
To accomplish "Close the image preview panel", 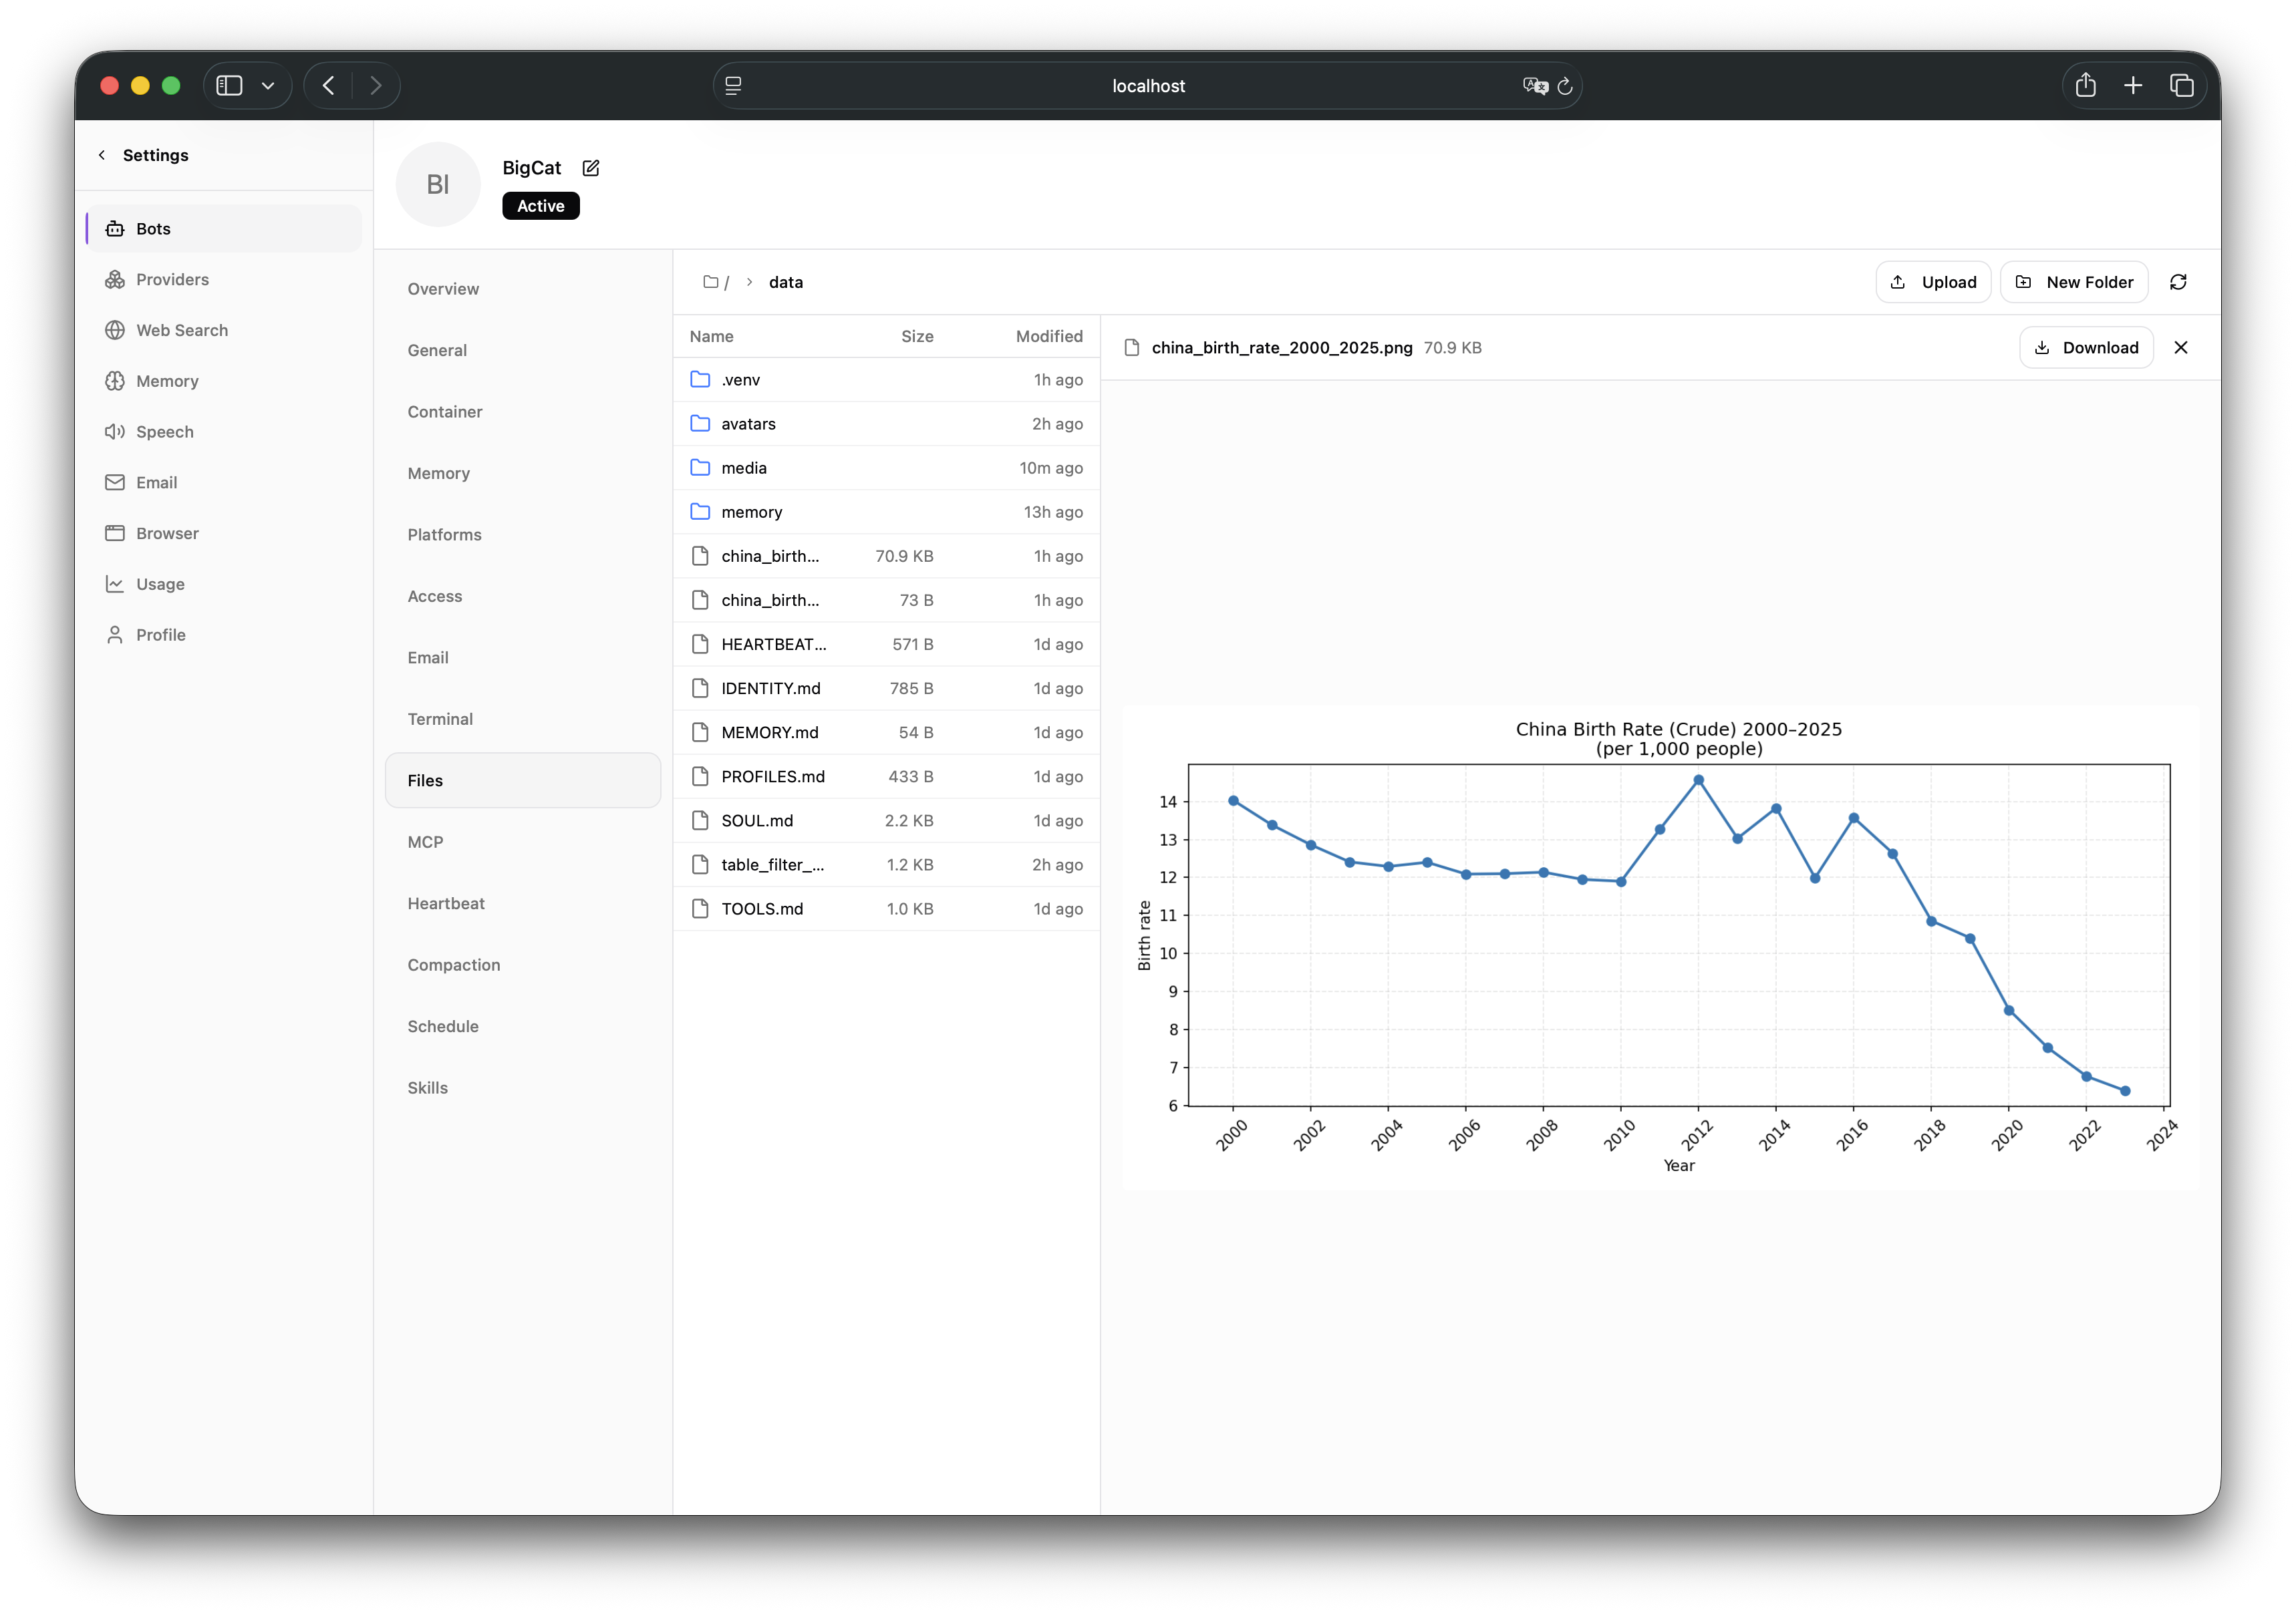I will [x=2181, y=347].
